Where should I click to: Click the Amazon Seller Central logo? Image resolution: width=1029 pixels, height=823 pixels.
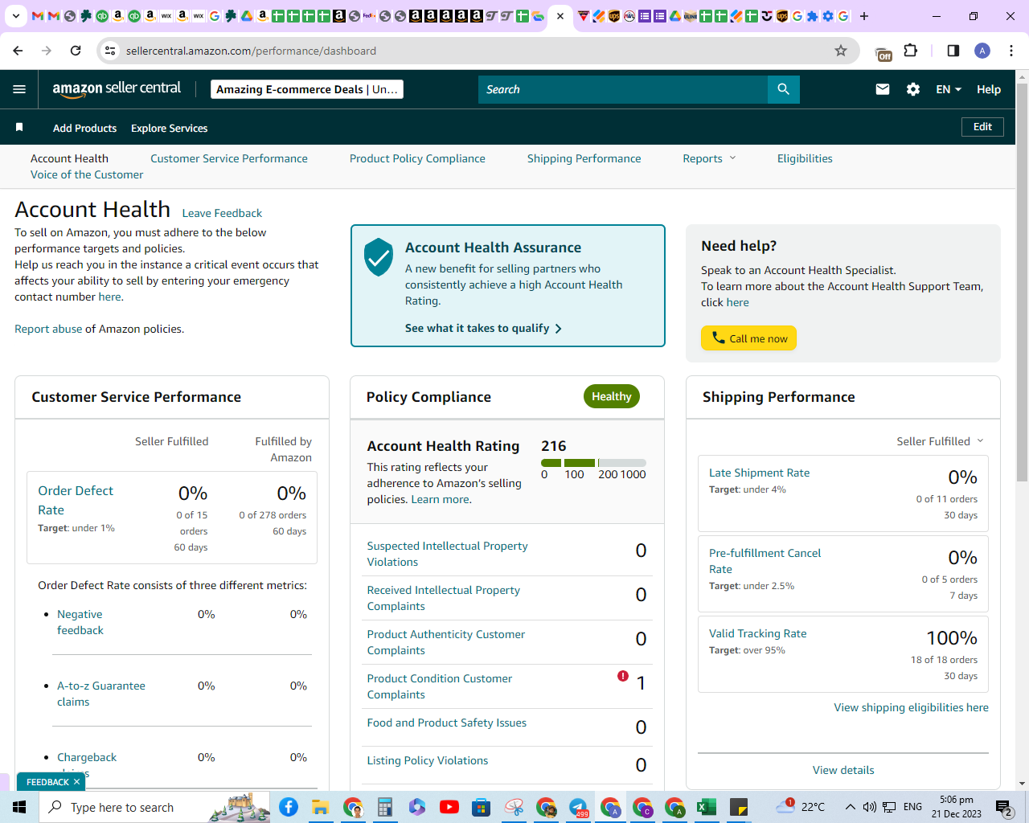[x=117, y=89]
